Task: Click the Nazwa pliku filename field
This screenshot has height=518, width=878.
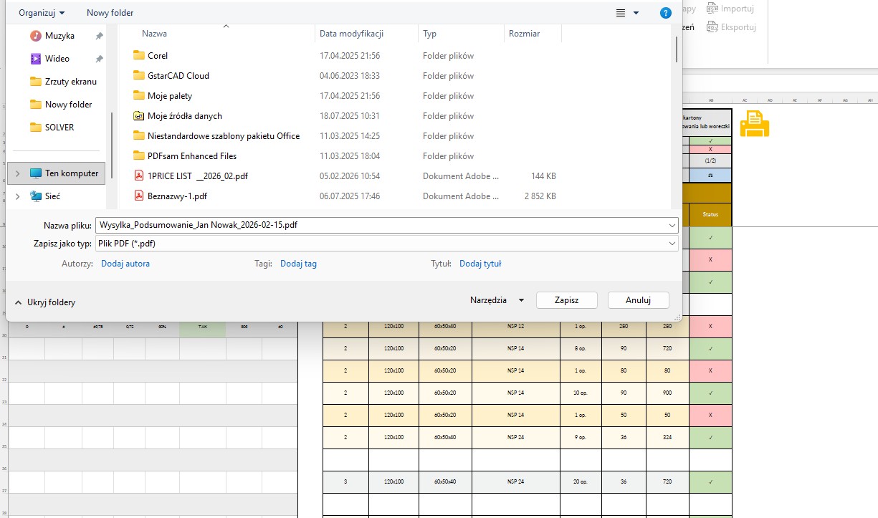Action: pos(380,225)
